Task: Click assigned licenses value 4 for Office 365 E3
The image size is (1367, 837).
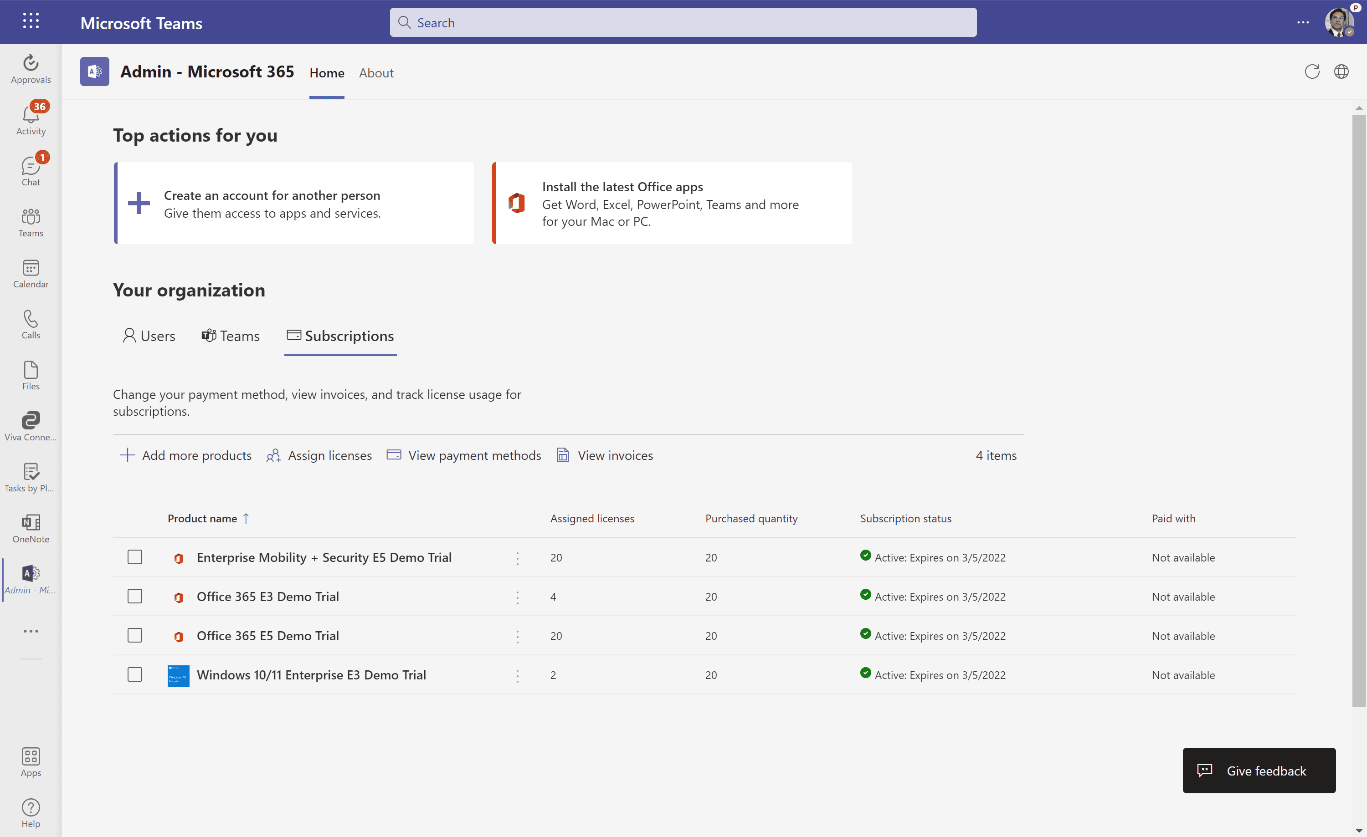Action: [553, 597]
